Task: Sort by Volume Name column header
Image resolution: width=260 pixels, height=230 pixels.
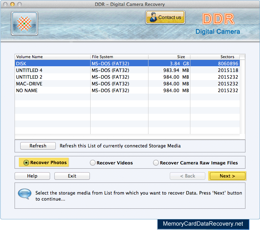Action: [53, 57]
